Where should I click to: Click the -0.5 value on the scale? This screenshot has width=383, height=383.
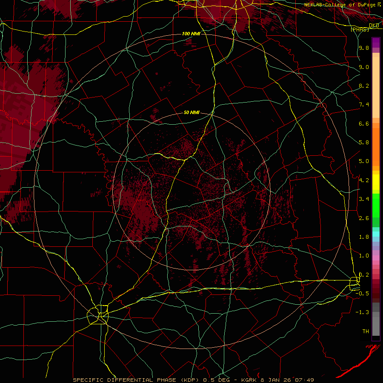(362, 294)
